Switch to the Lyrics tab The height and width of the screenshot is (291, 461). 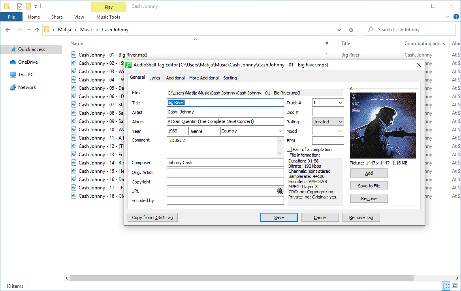(x=154, y=78)
